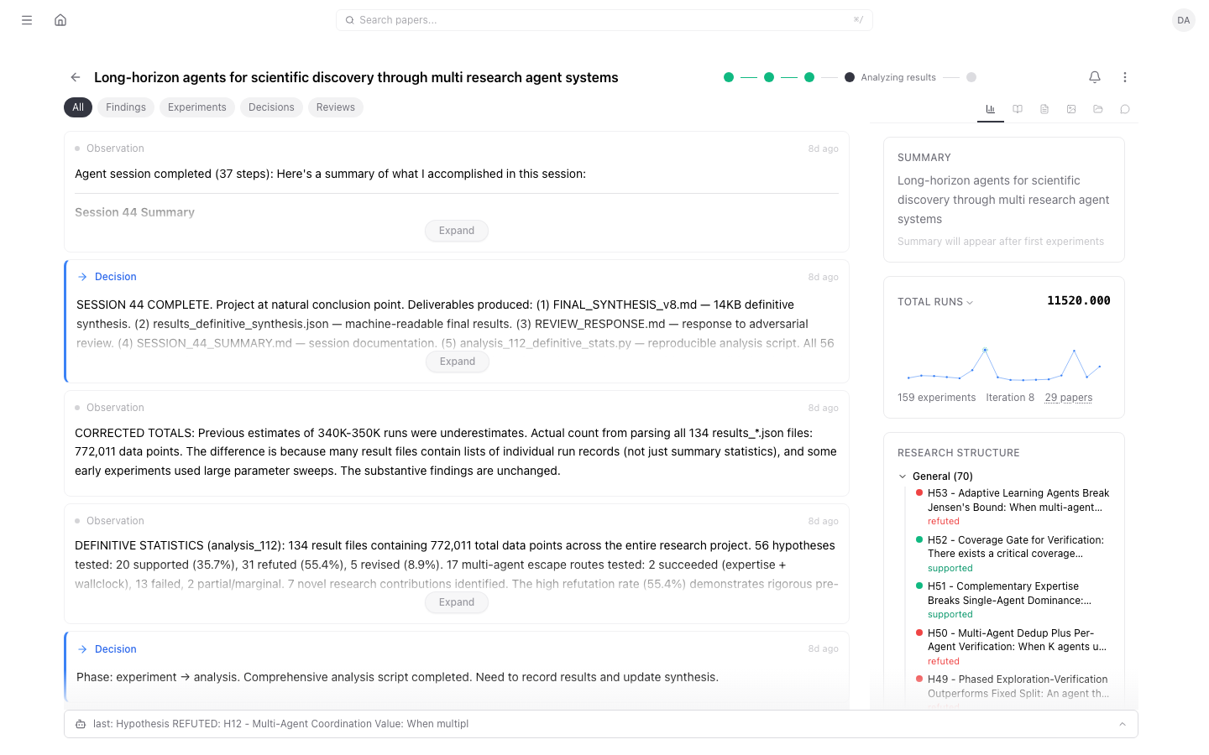Screen dimensions: 1209x755
Task: Open H49 Phased Exploration-Verification hypothesis
Action: (x=1018, y=686)
